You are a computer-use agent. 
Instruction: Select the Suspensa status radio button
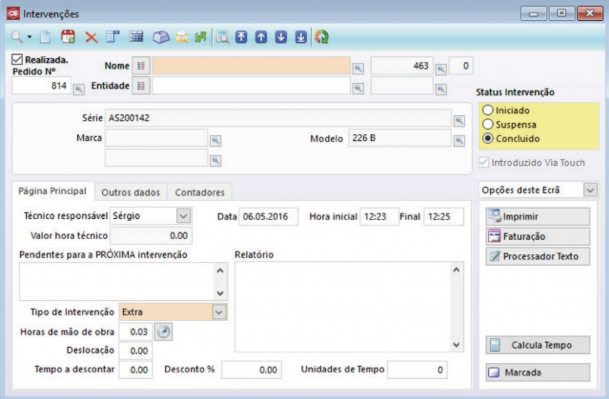[x=488, y=124]
